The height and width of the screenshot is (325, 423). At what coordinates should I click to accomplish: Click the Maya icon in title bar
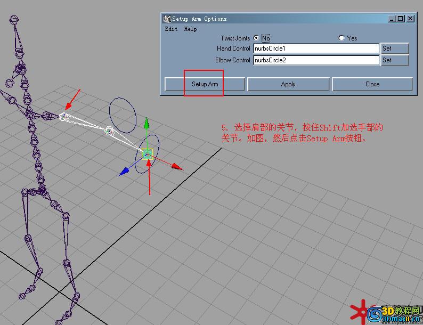click(167, 18)
